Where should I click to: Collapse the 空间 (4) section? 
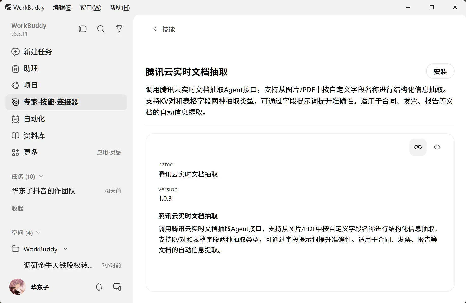coord(38,232)
